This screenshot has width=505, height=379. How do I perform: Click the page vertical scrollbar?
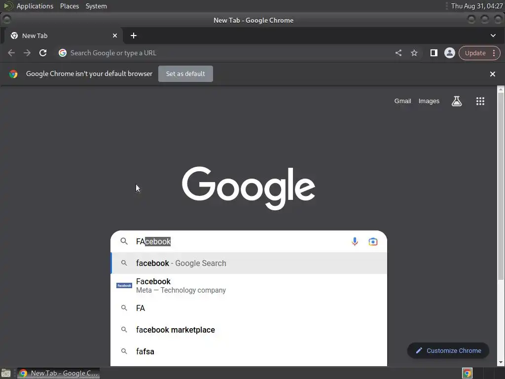(501, 187)
